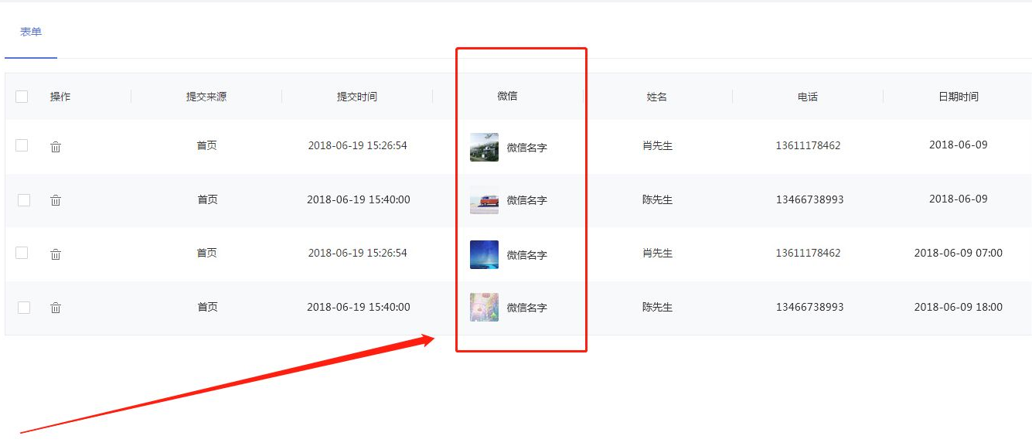Click submit time 15:40:00 in floral avatar row

pos(359,307)
